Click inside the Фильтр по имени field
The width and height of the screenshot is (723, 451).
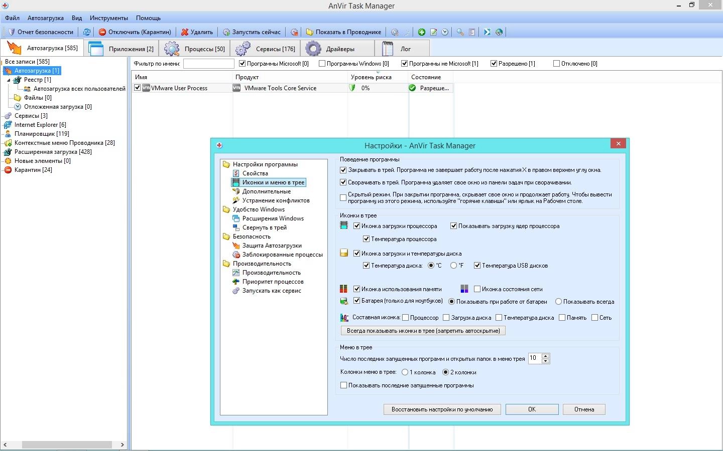pos(209,64)
